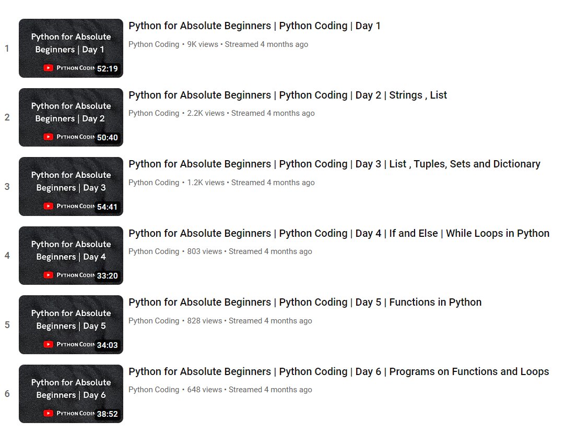Click playlist index number 2

(7, 117)
